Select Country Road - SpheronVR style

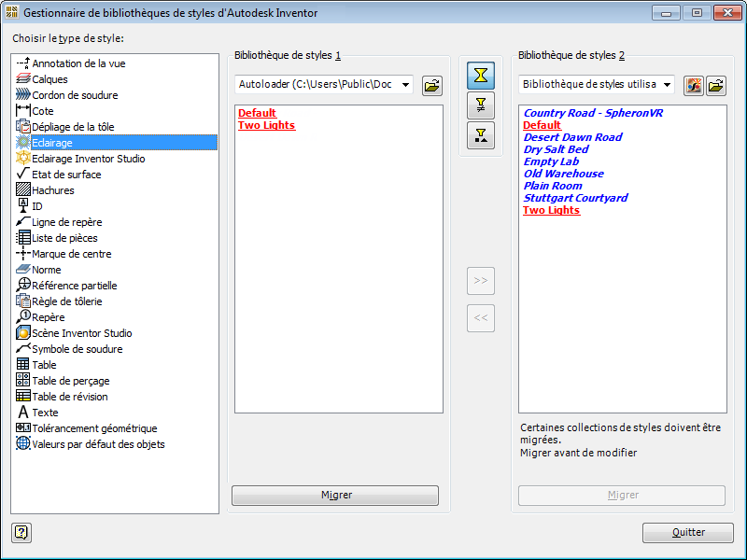pyautogui.click(x=593, y=113)
